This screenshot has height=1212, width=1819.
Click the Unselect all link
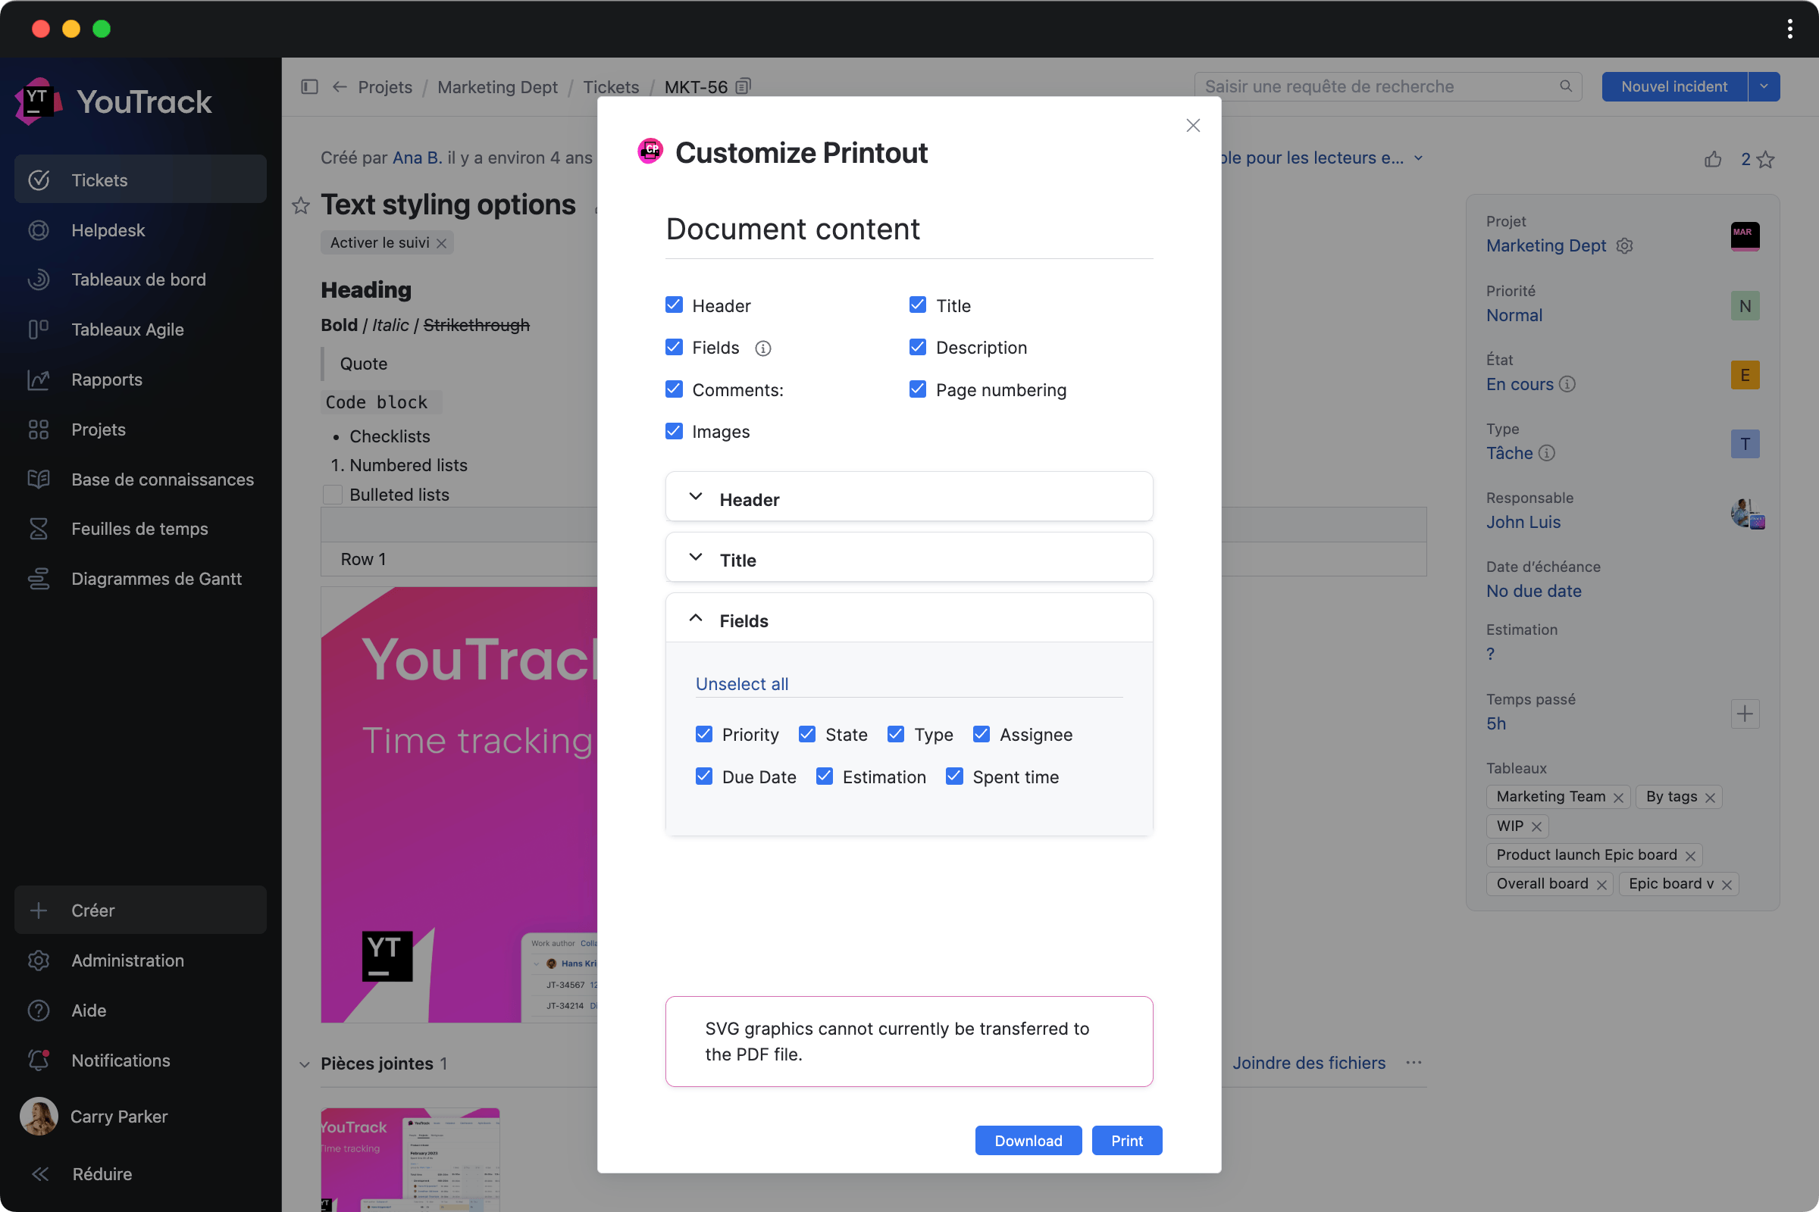742,684
